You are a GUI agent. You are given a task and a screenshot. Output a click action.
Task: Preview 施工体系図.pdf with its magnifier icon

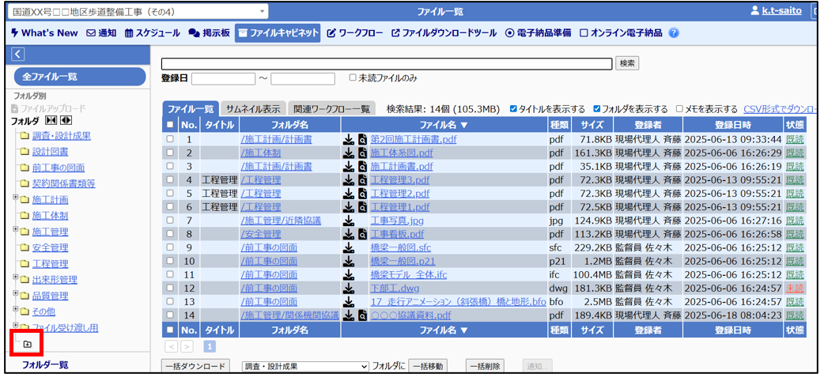[362, 153]
